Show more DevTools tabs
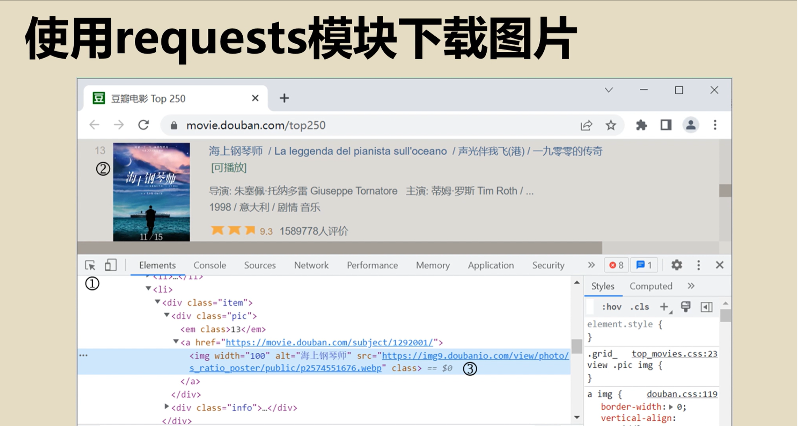This screenshot has width=798, height=426. (x=591, y=265)
